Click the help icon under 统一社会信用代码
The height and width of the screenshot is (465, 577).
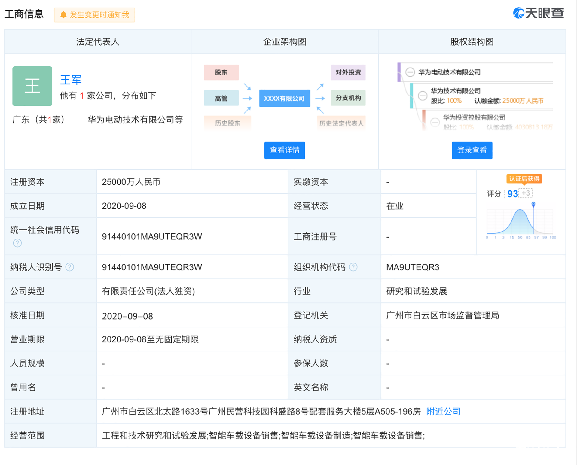[x=17, y=243]
